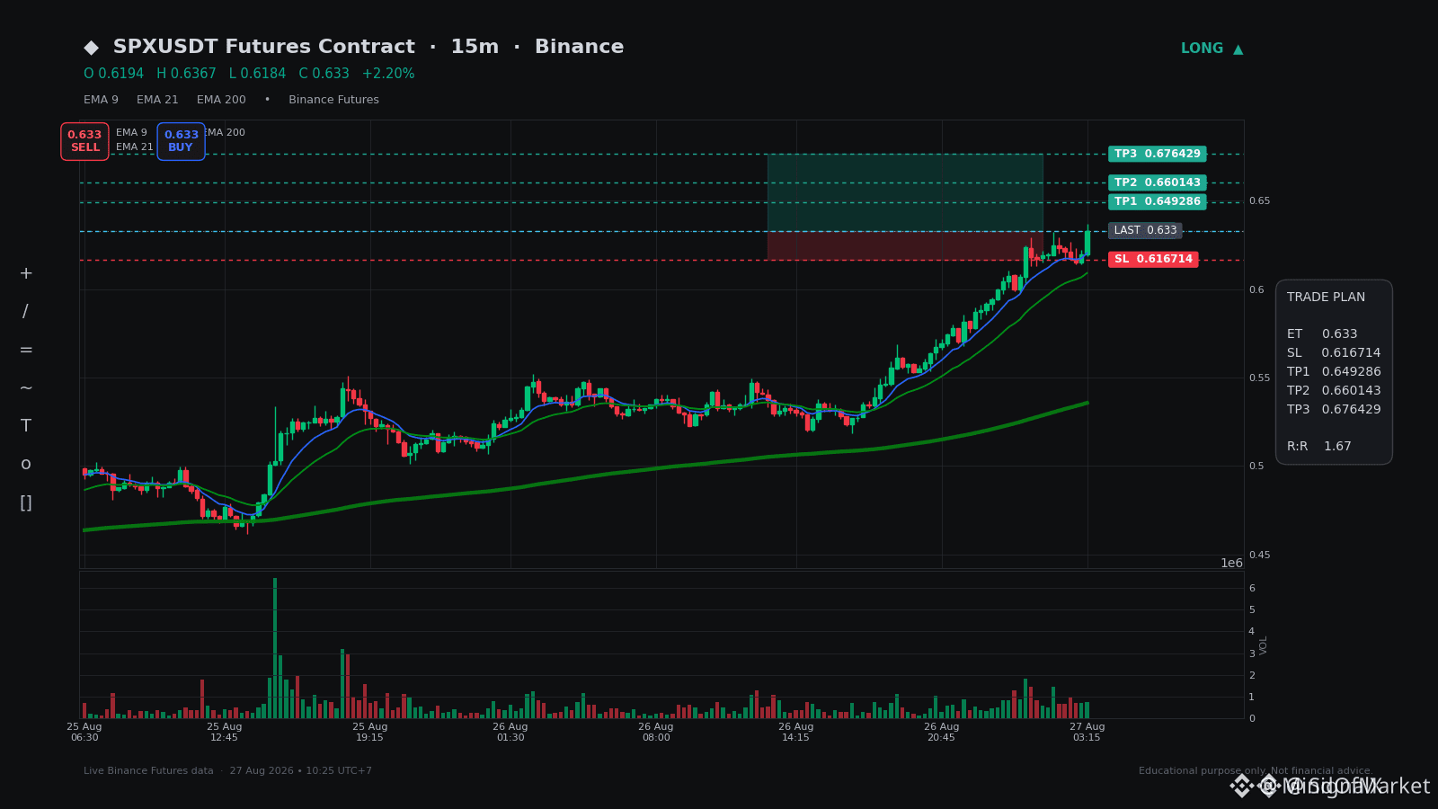Click the TP3 0.676429 row in trade plan

[1334, 410]
